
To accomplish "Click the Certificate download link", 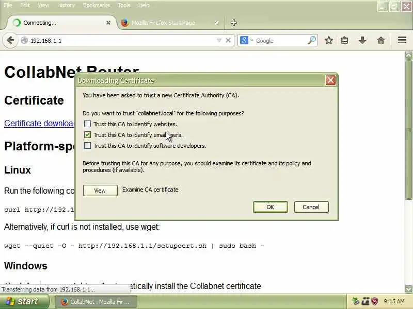I will point(40,123).
